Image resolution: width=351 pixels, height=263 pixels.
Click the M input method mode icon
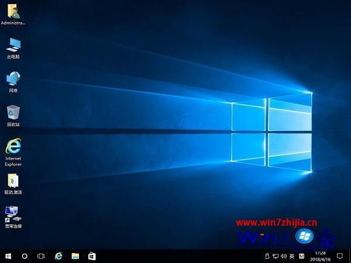pos(301,256)
